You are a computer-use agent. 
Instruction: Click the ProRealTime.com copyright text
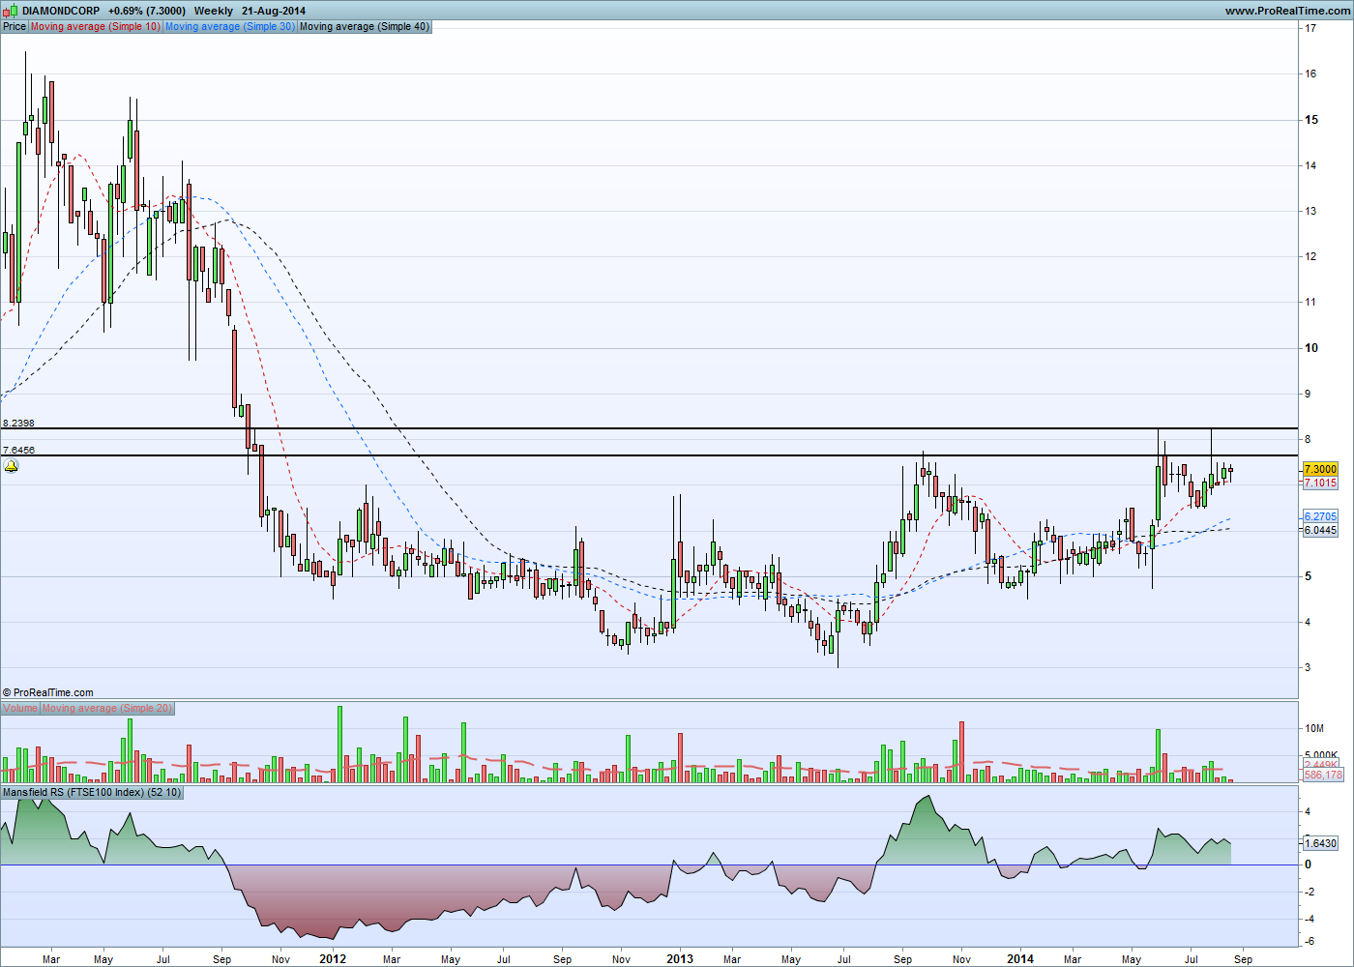tap(48, 692)
